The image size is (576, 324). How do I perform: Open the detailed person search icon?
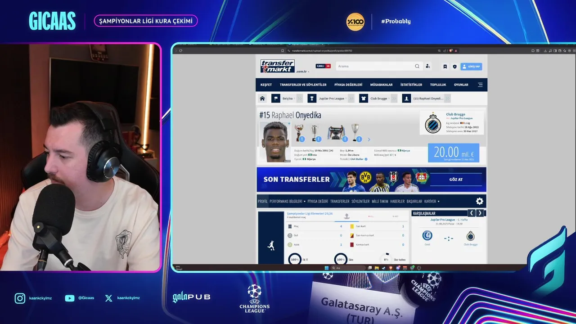click(427, 66)
